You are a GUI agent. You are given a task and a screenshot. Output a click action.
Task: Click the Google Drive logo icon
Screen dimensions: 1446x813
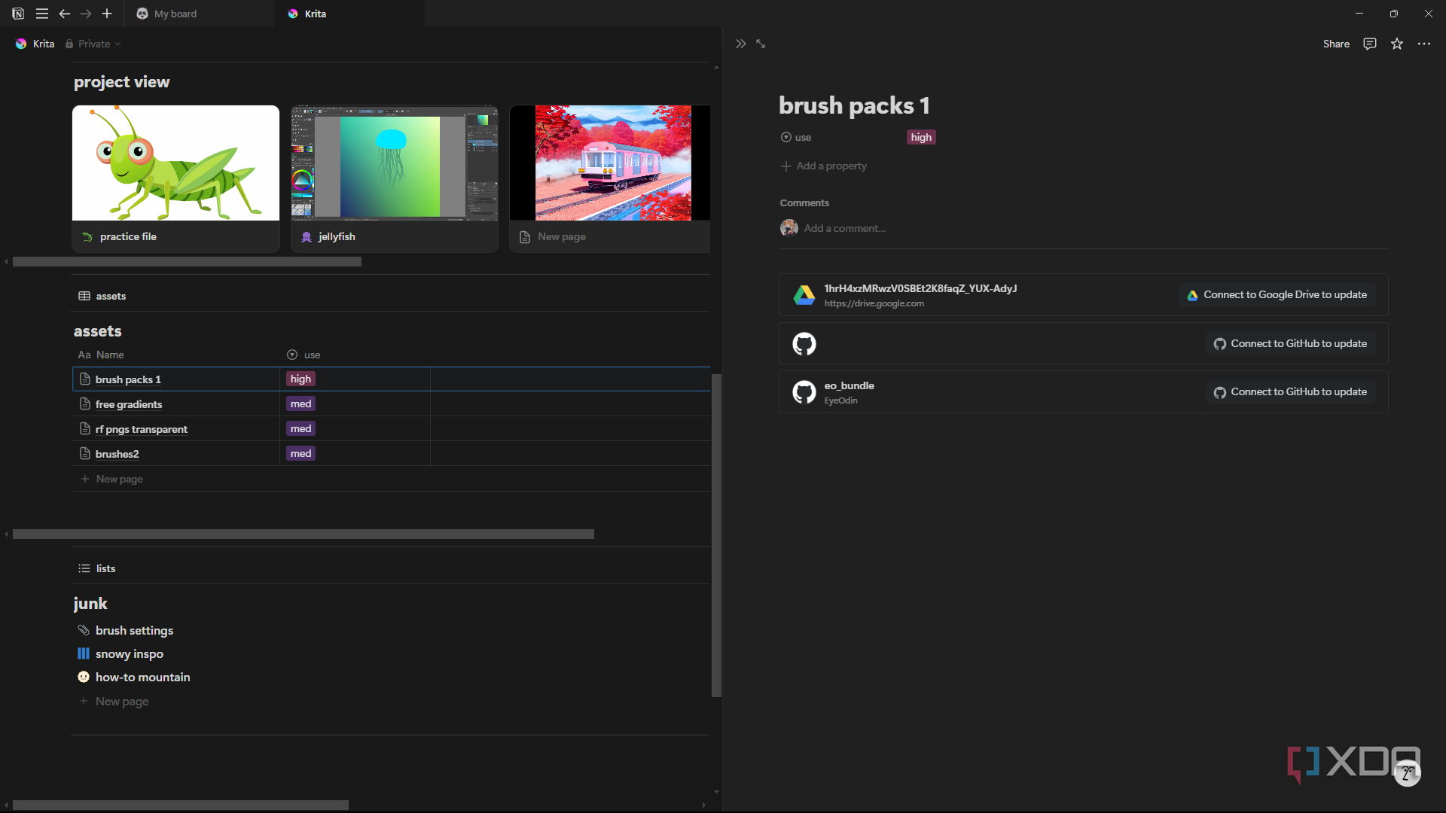pos(804,295)
